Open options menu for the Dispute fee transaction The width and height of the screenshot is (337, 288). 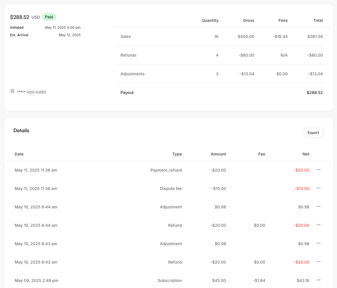point(318,188)
